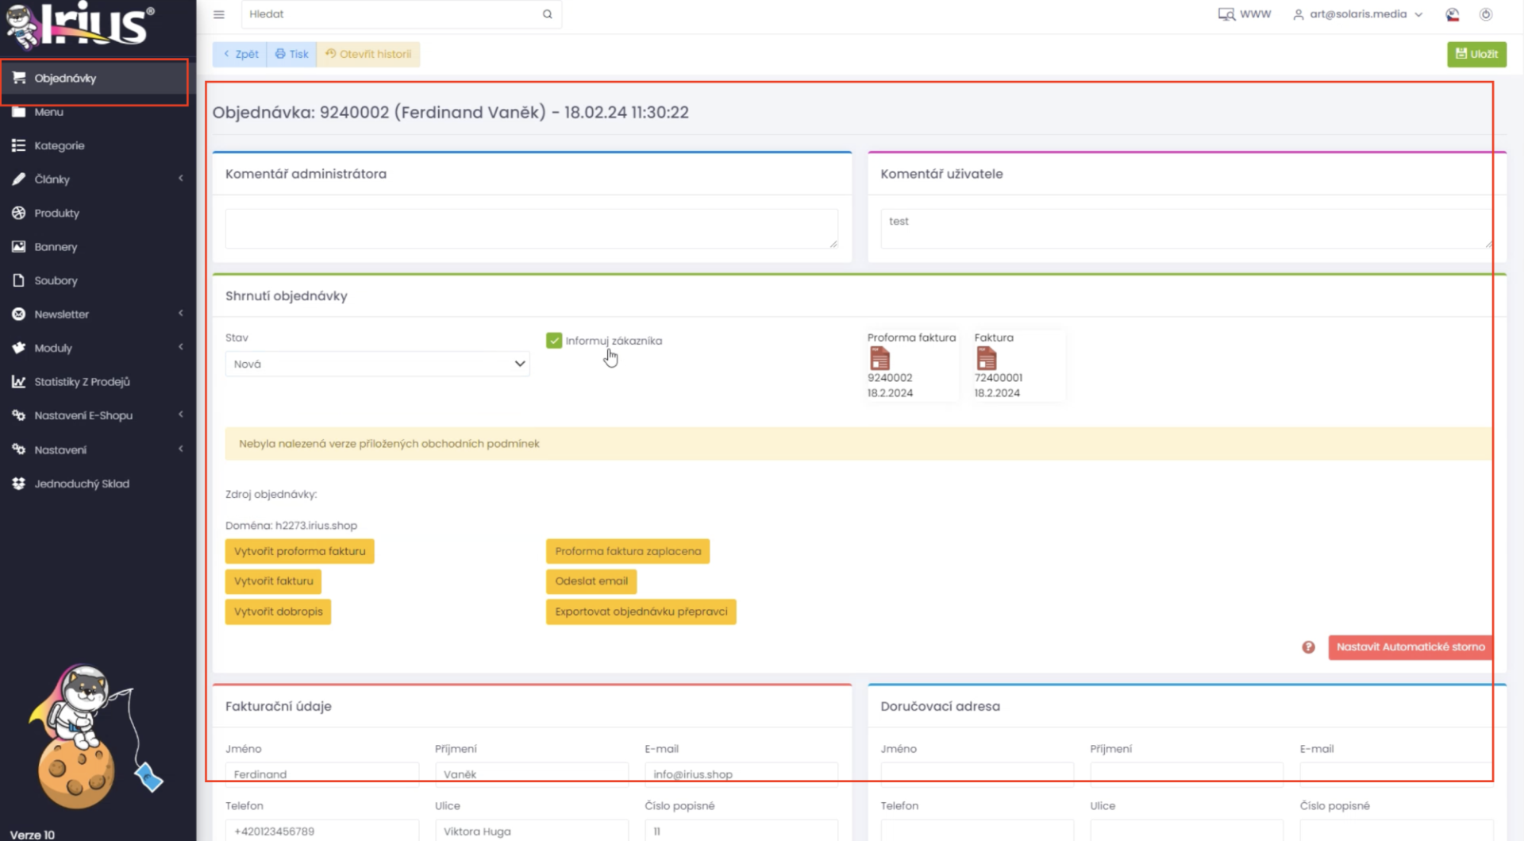Screen dimensions: 1524x841
Task: Click the Hledat search field
Action: click(x=394, y=14)
